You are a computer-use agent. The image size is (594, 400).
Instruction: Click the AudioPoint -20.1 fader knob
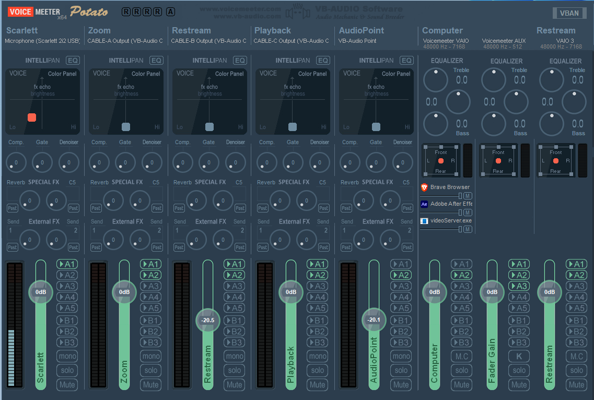[x=374, y=320]
